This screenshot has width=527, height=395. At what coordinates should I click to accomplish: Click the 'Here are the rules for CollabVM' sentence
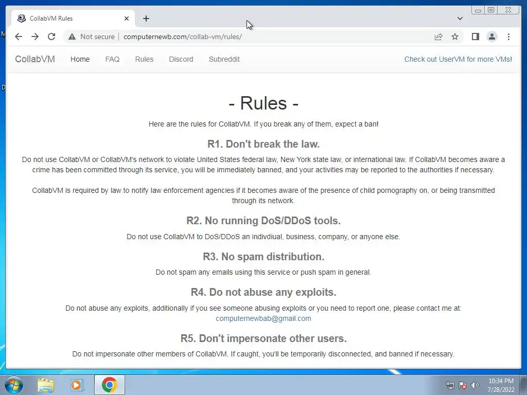tap(263, 124)
